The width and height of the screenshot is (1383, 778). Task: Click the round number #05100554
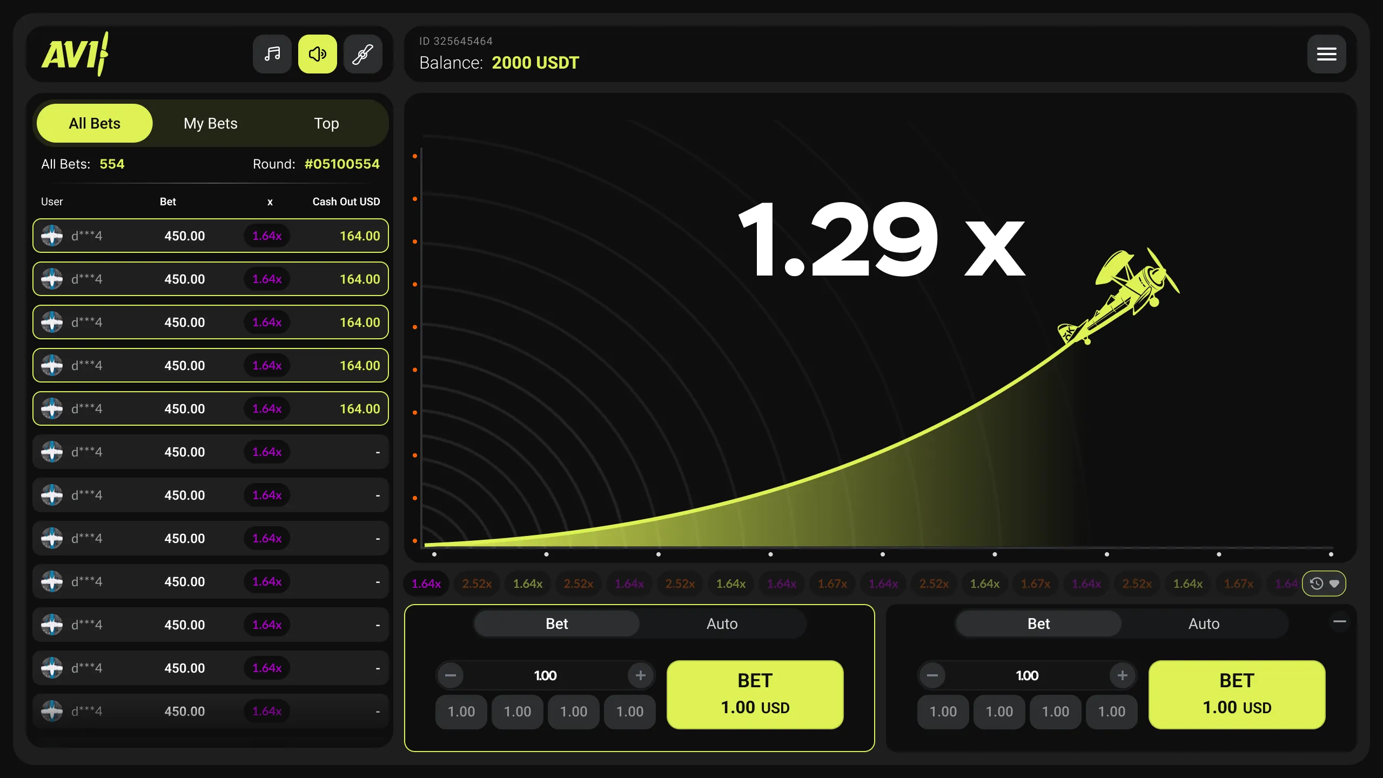(x=342, y=164)
